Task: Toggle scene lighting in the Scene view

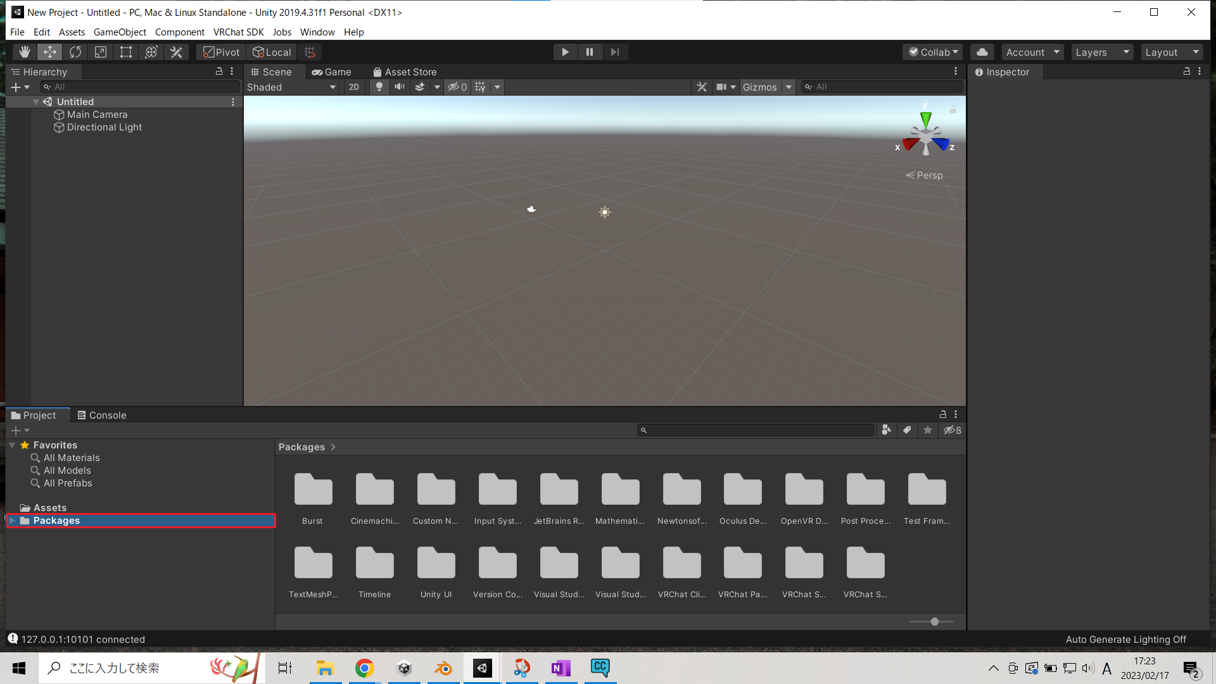Action: pos(379,87)
